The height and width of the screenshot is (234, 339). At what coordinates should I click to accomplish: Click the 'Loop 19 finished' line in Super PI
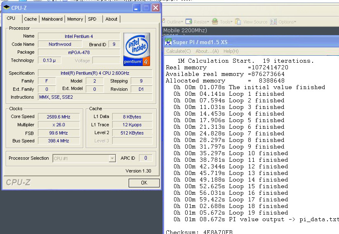click(x=231, y=213)
